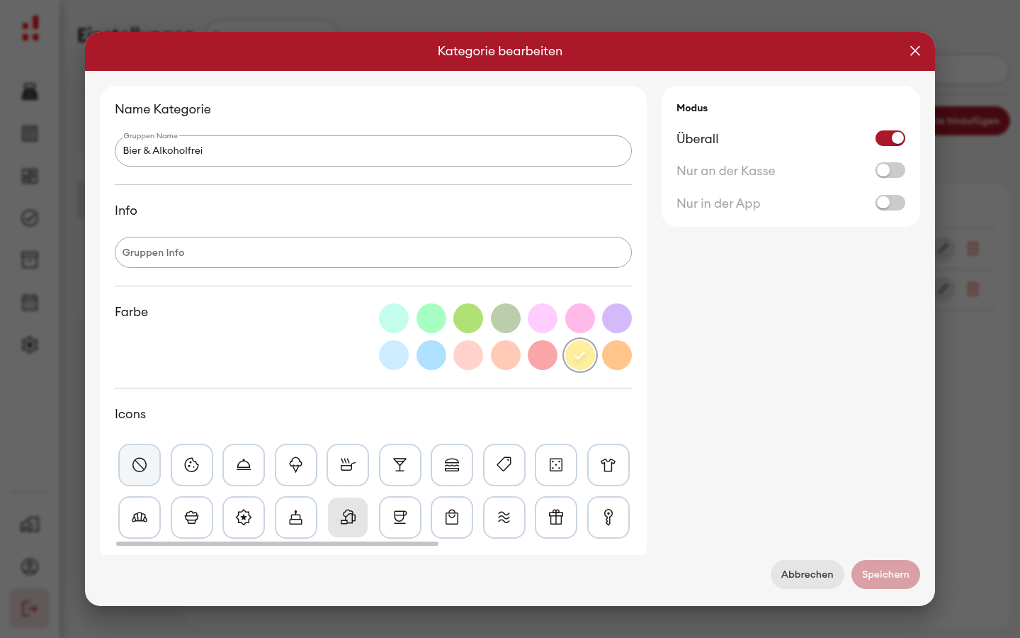
Task: Select the orange color swatch
Action: coord(617,355)
